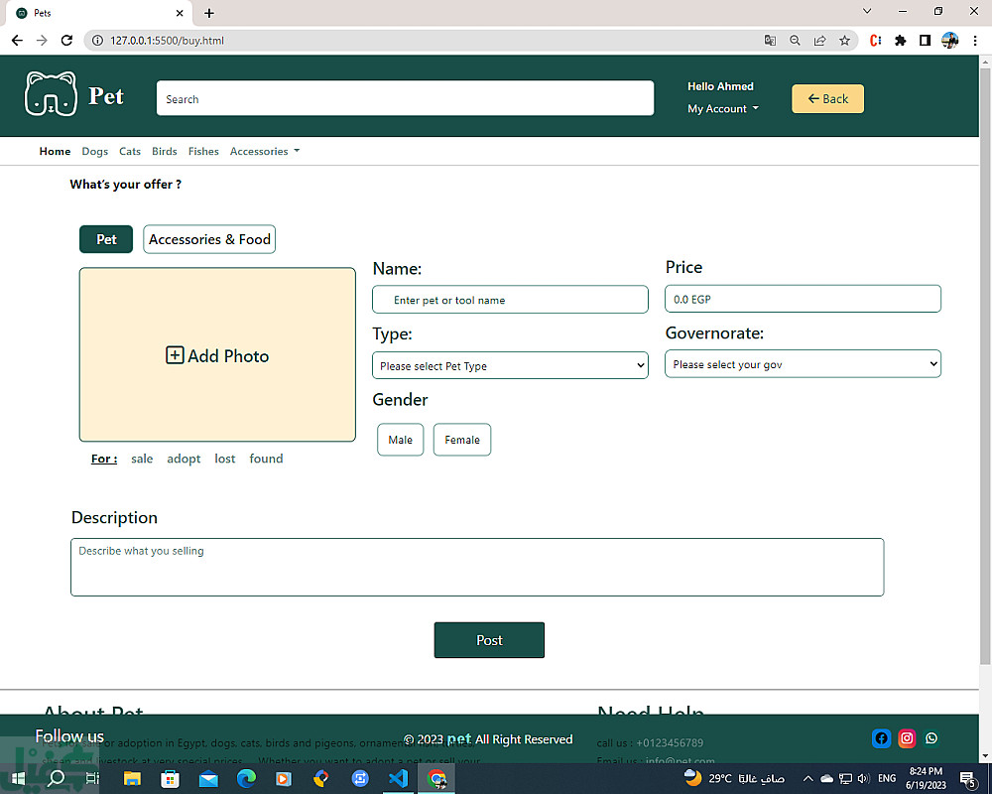The image size is (992, 794).
Task: Select the Female gender option
Action: pos(462,440)
